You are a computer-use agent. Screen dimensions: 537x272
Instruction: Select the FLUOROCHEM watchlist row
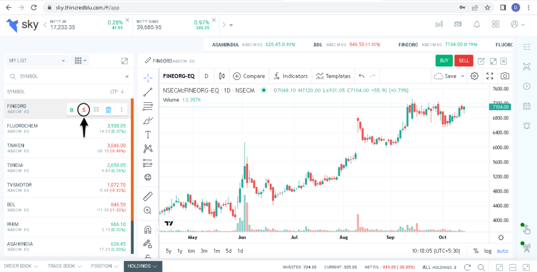67,129
